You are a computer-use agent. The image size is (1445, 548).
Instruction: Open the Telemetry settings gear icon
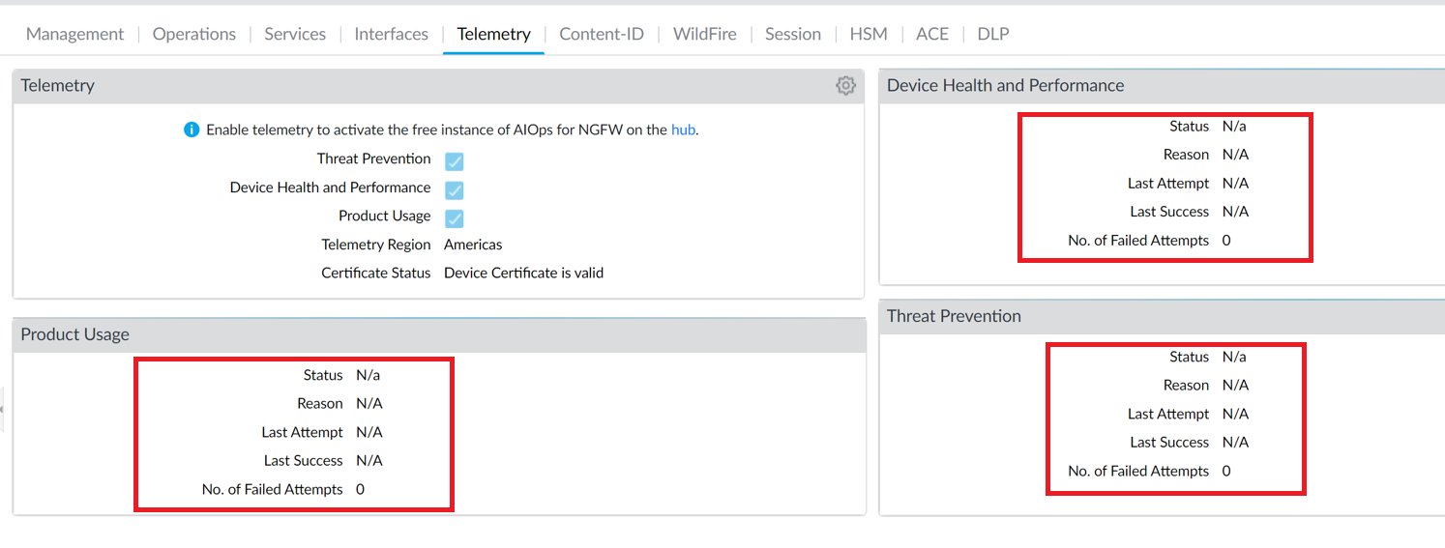point(845,86)
